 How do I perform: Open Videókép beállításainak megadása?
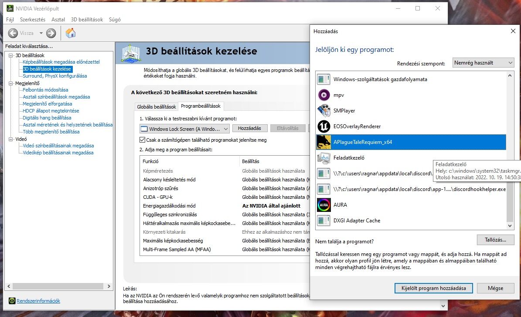58,153
